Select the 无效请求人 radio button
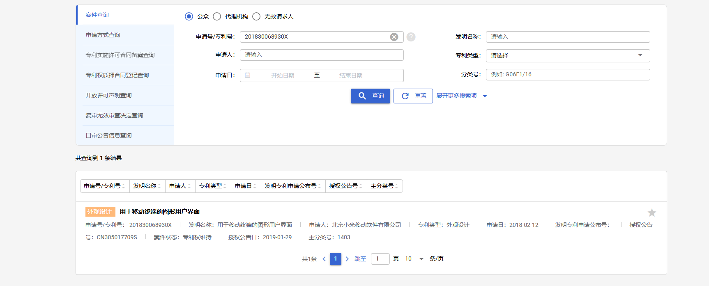Image resolution: width=709 pixels, height=286 pixels. [256, 16]
